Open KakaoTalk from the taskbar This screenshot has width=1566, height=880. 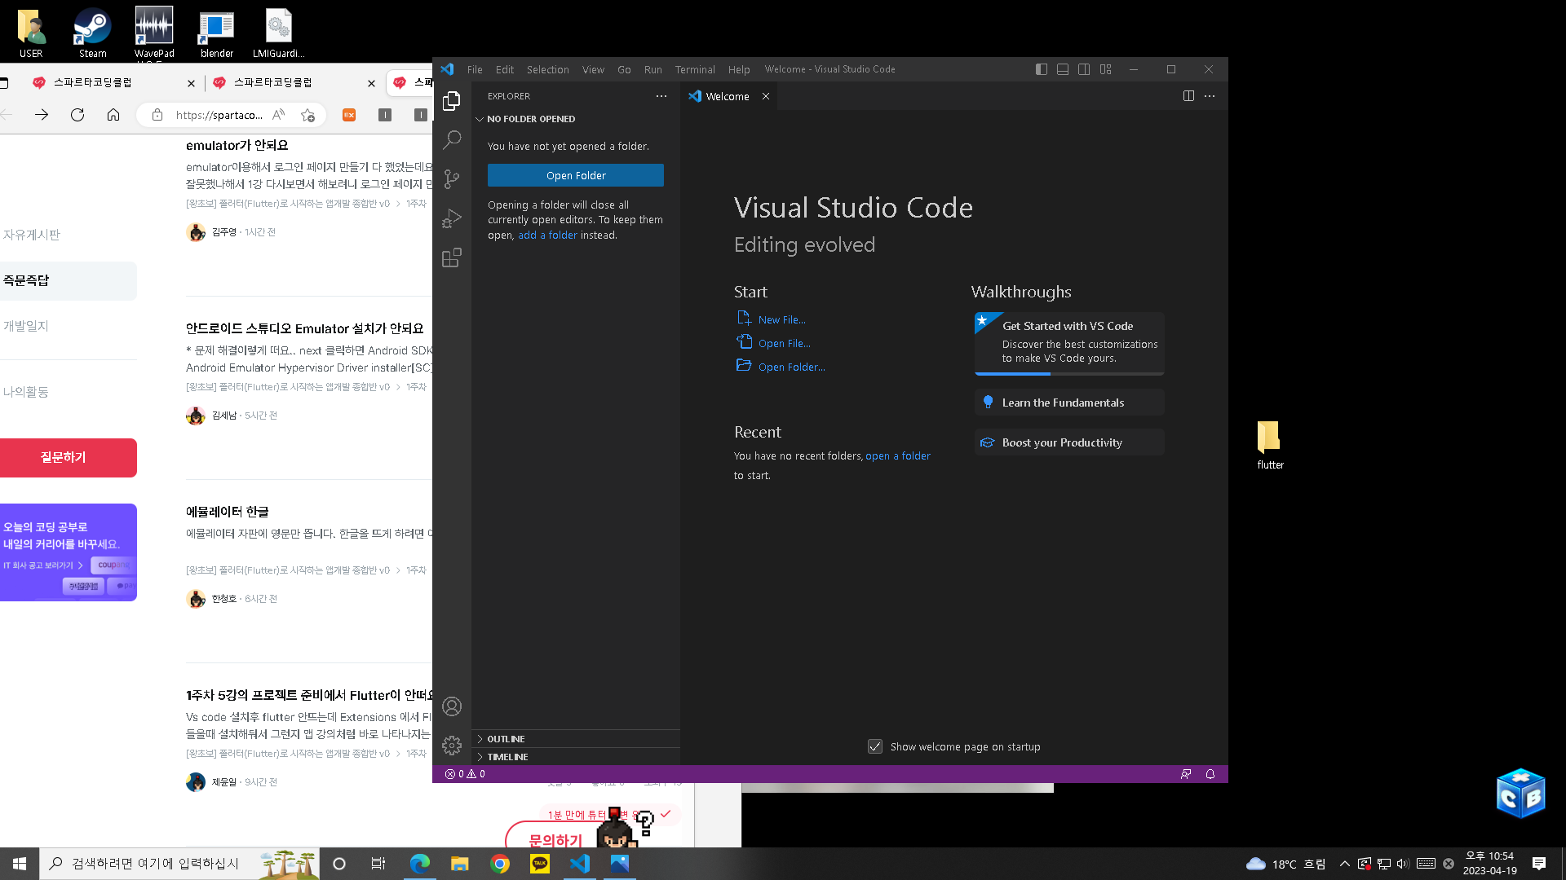(540, 864)
